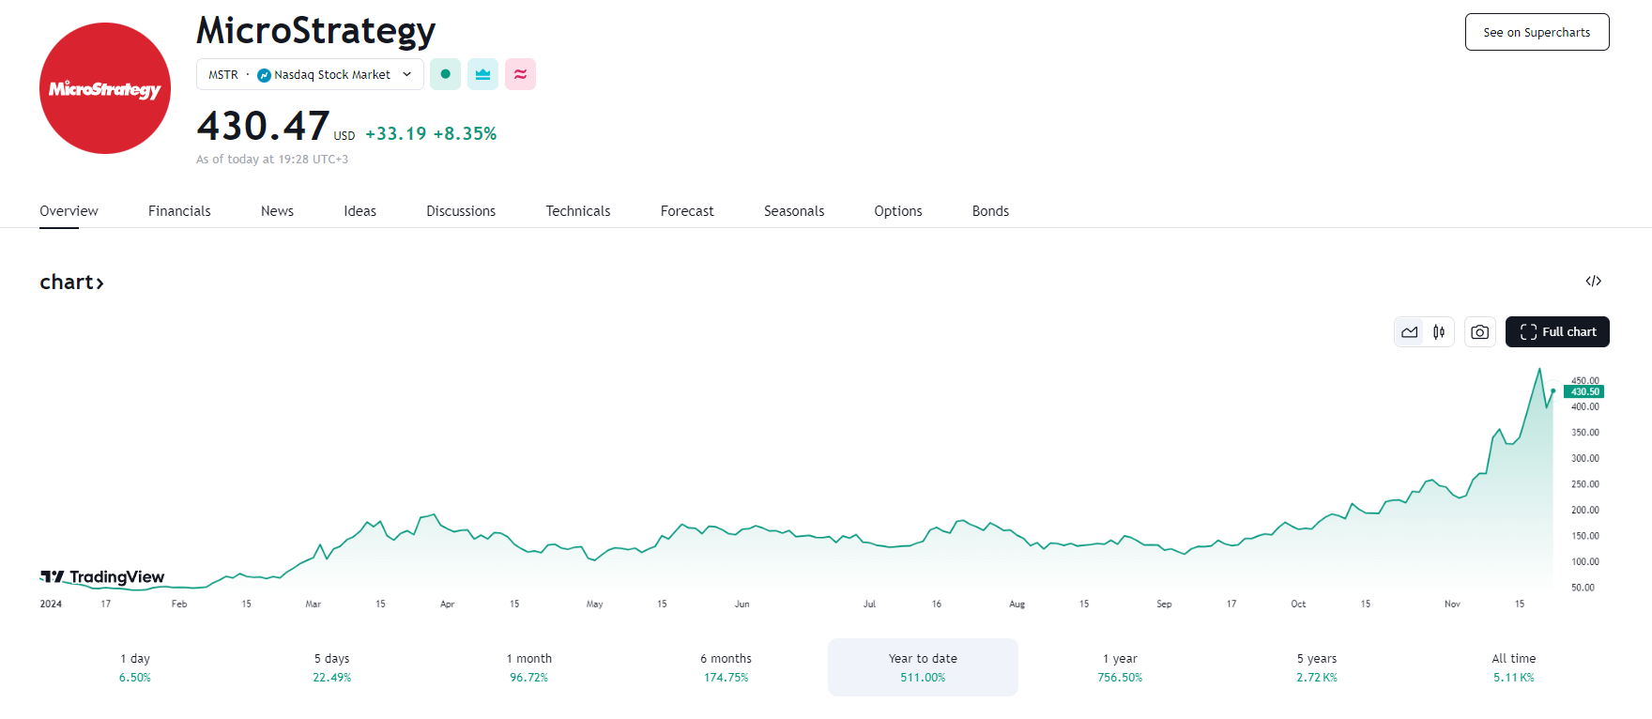This screenshot has height=719, width=1652.
Task: Click the green market status dot icon
Action: tap(445, 74)
